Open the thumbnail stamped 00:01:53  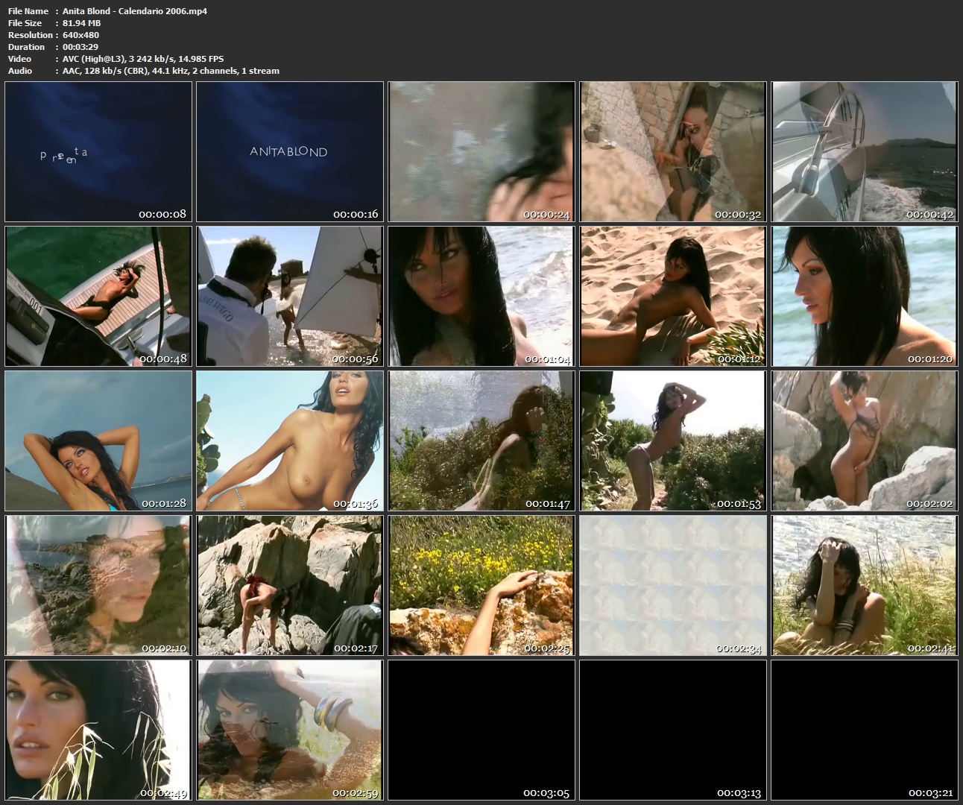tap(673, 441)
